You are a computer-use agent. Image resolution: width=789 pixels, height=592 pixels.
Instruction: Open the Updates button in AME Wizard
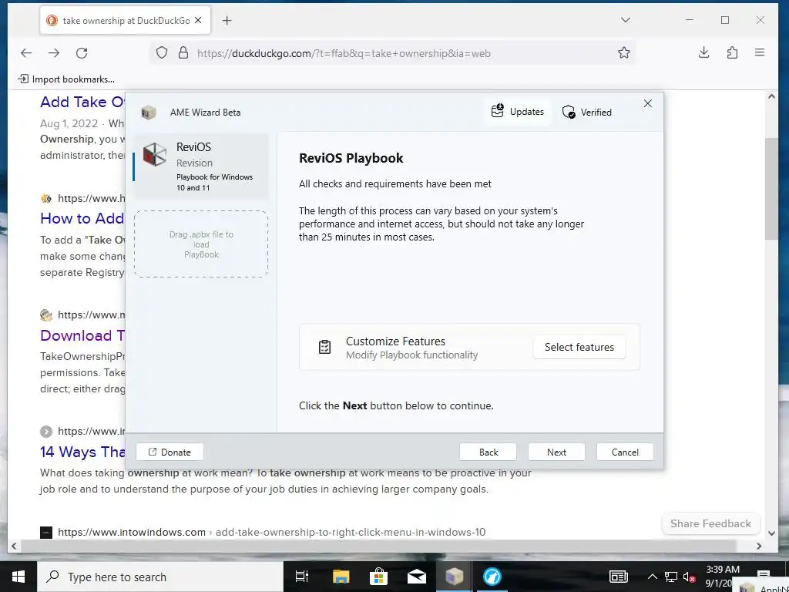tap(518, 111)
